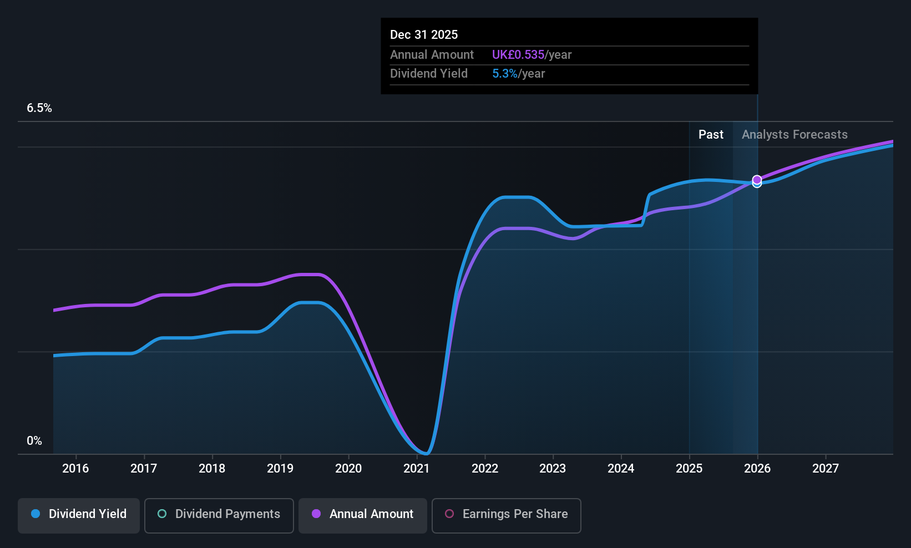Click the blue Dividend Yield legend dot
This screenshot has width=911, height=548.
click(x=36, y=514)
